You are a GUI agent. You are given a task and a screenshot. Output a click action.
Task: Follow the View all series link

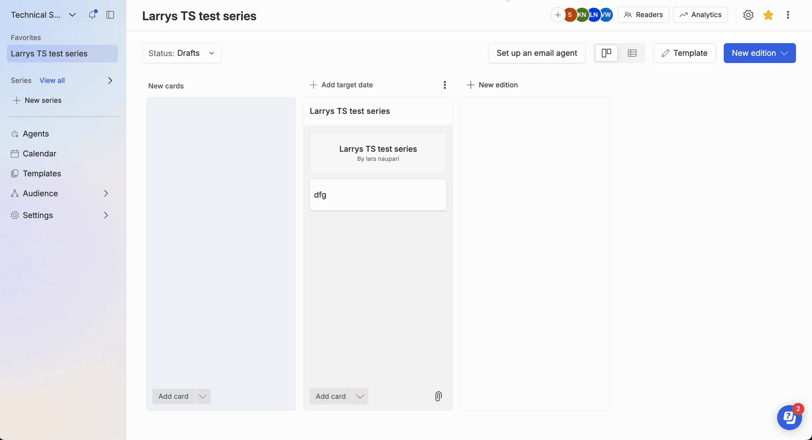52,81
